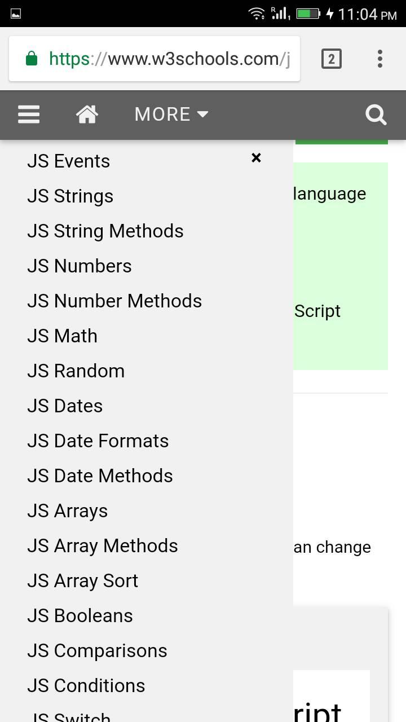Open the hamburger menu icon
The width and height of the screenshot is (406, 722).
coord(29,115)
